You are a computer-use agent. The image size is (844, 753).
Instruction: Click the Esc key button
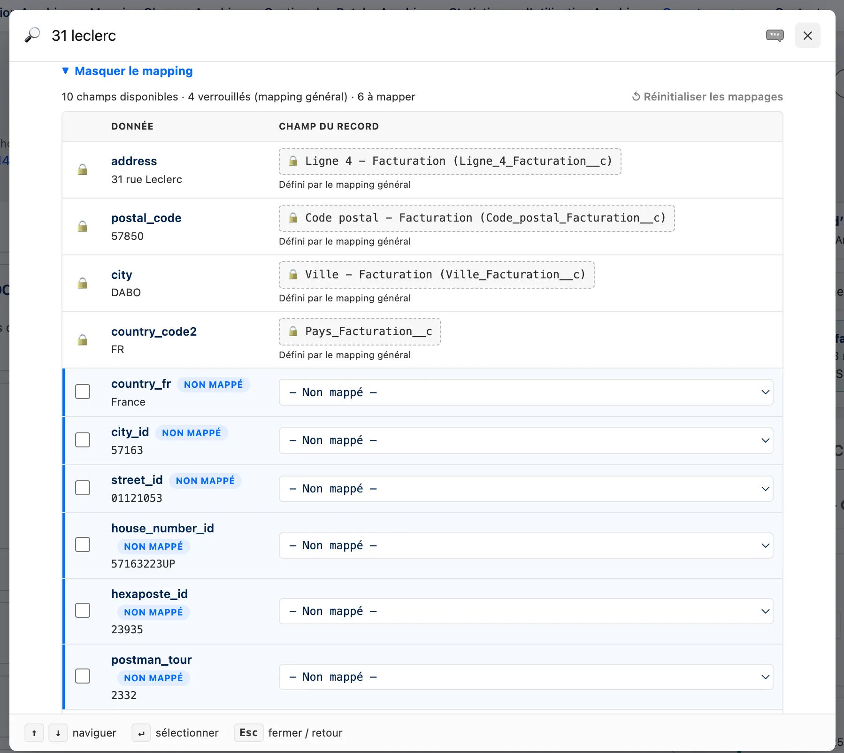click(249, 733)
